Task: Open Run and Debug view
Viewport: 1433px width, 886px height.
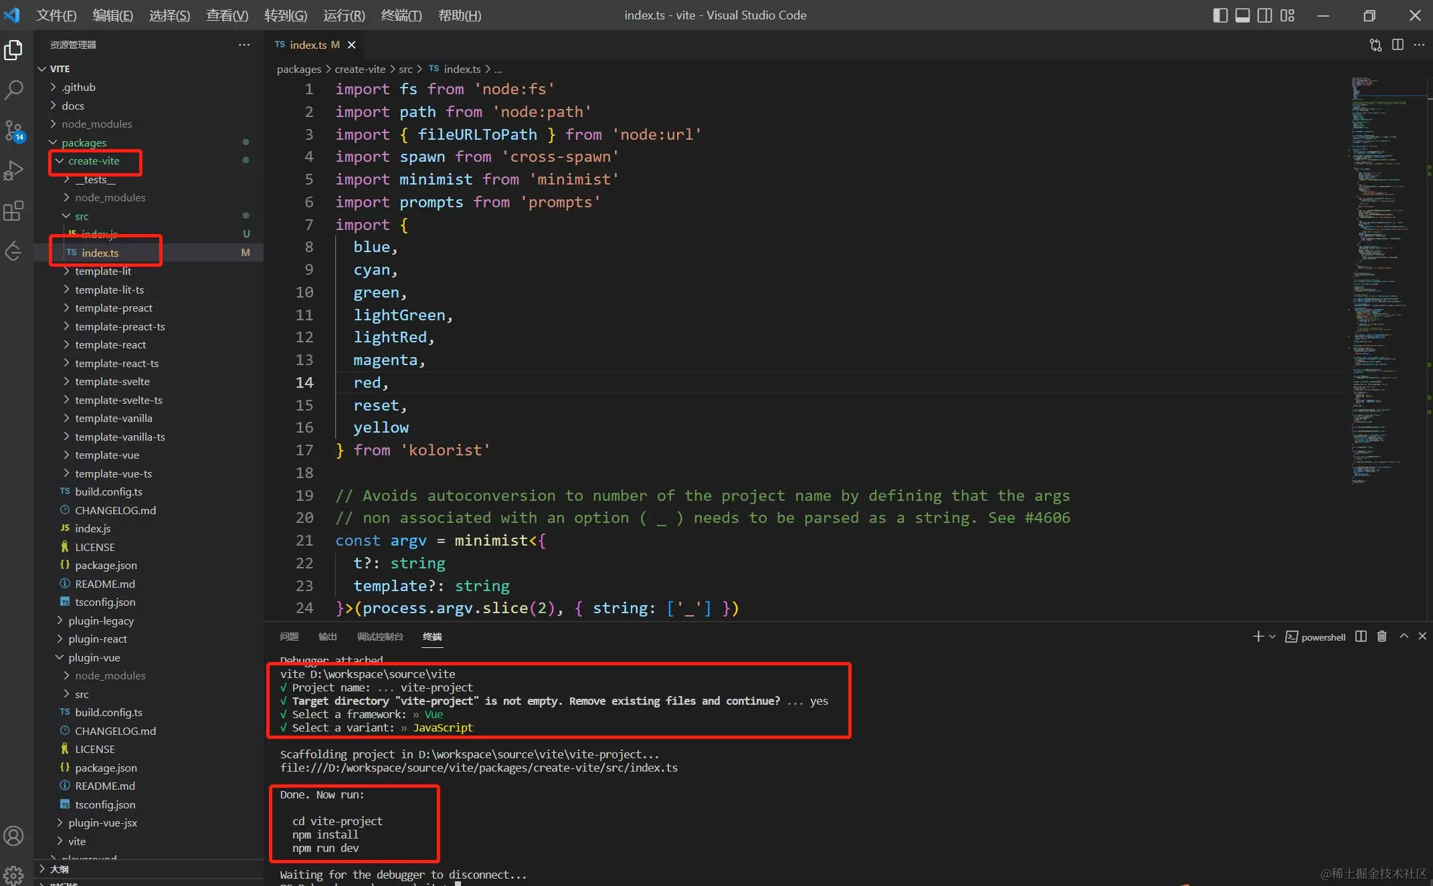Action: pyautogui.click(x=14, y=171)
